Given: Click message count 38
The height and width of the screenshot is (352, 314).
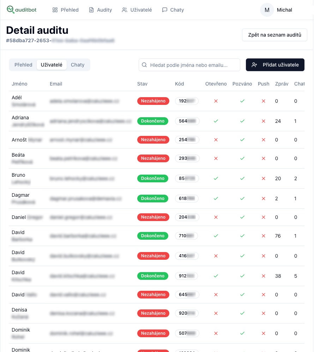Looking at the screenshot, I should (x=278, y=276).
